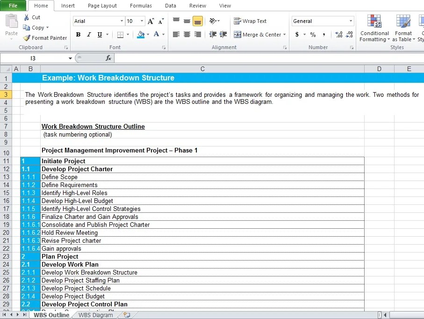This screenshot has height=319, width=424.
Task: Toggle Wrap Text
Action: pyautogui.click(x=250, y=21)
